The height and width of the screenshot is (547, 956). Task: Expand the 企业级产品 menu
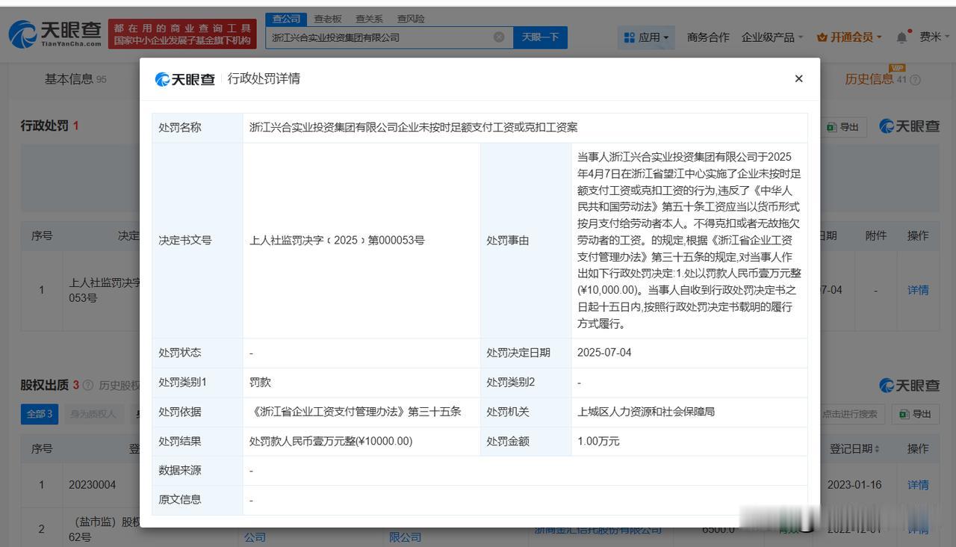click(x=772, y=37)
